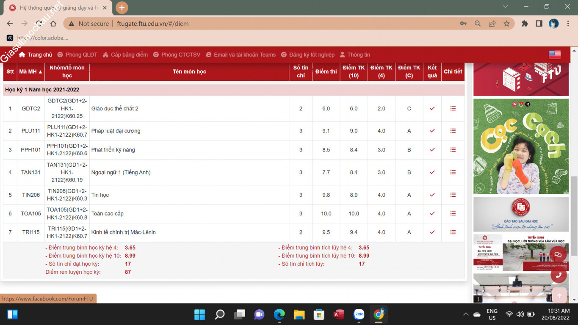This screenshot has height=325, width=578.
Task: Click the scroll-to-top arrow button
Action: coord(559,296)
